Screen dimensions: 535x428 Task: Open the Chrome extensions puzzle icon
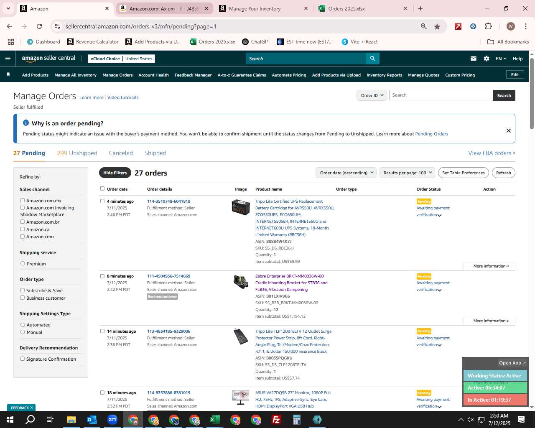[x=488, y=26]
